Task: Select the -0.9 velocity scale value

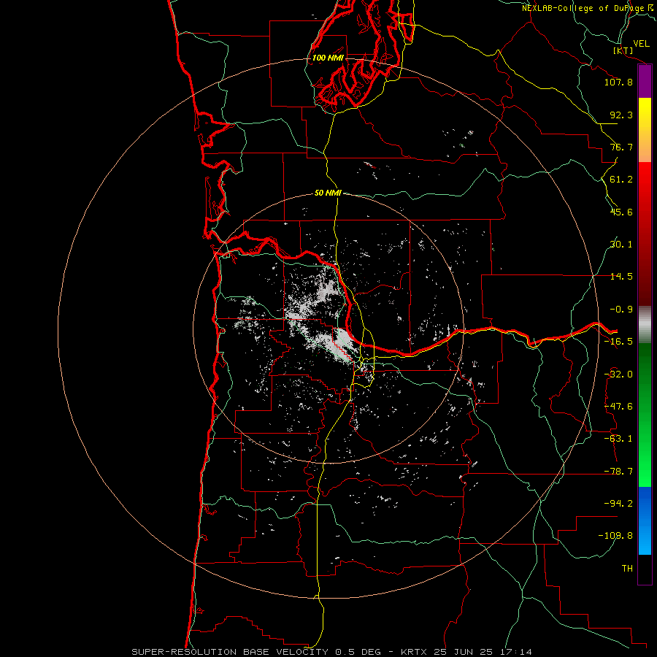Action: (621, 310)
